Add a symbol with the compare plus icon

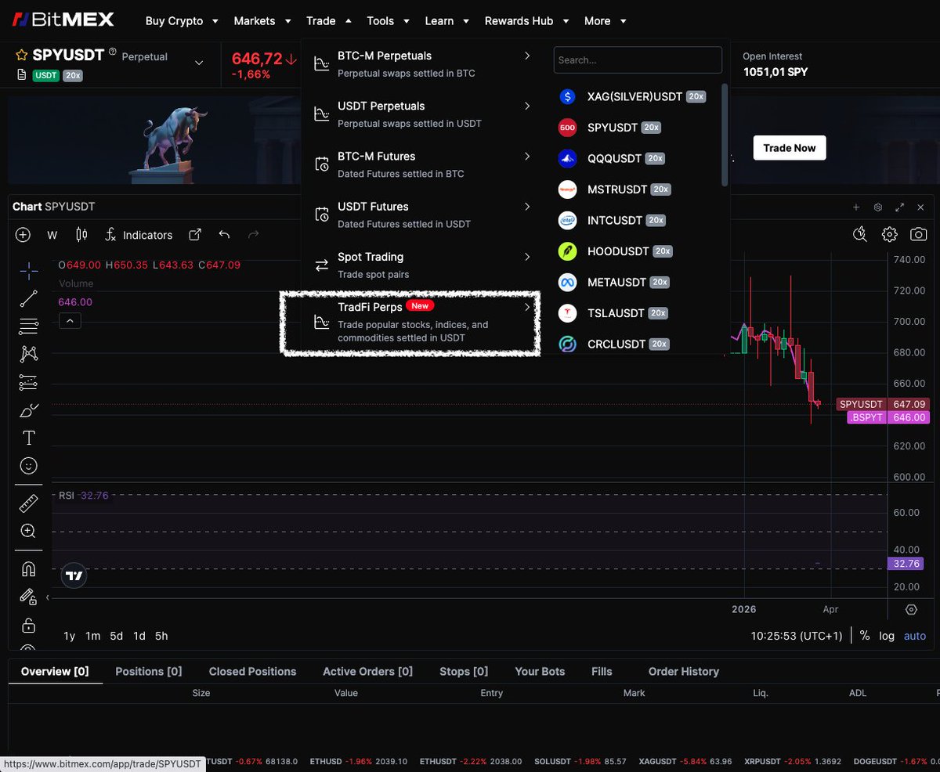pos(23,235)
